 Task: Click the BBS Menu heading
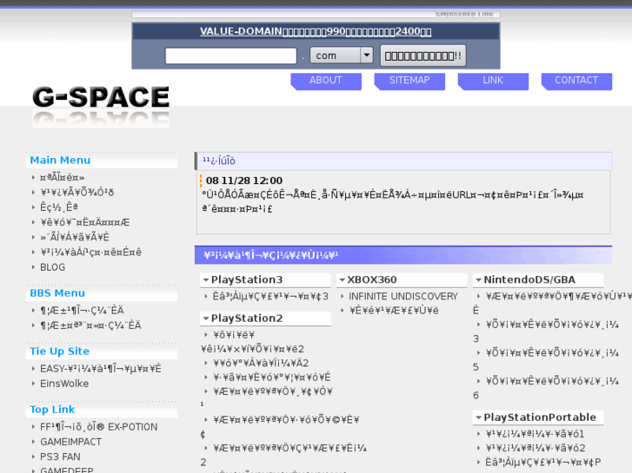tap(57, 293)
